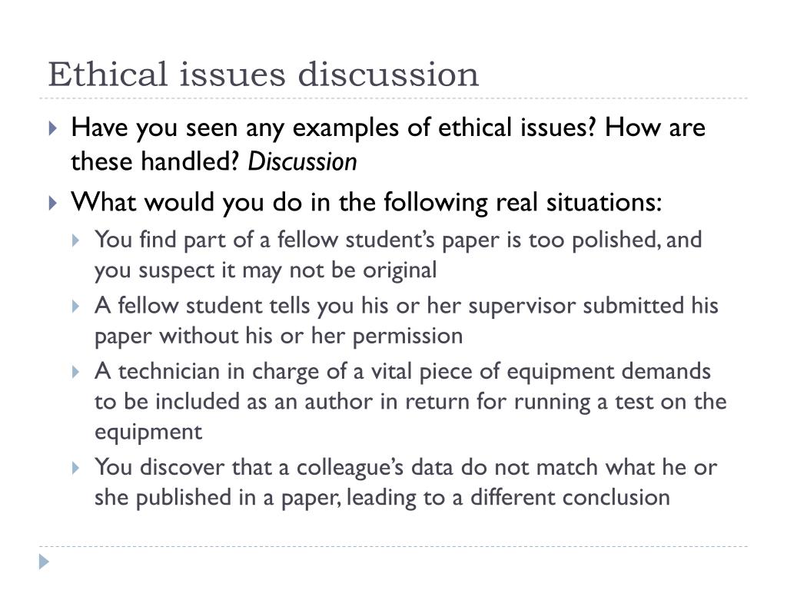Click the sub-bullet arrow before 'A technician in charge'
Image resolution: width=787 pixels, height=590 pixels.
pos(76,372)
